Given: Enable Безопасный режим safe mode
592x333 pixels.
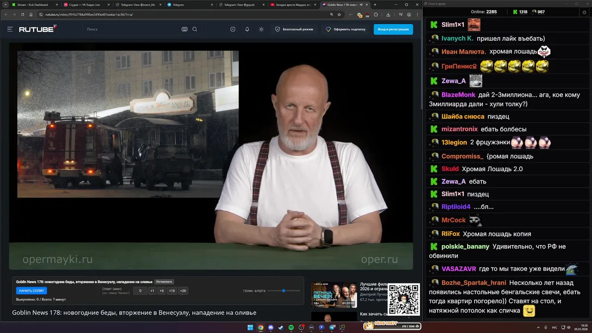Looking at the screenshot, I should tap(294, 29).
